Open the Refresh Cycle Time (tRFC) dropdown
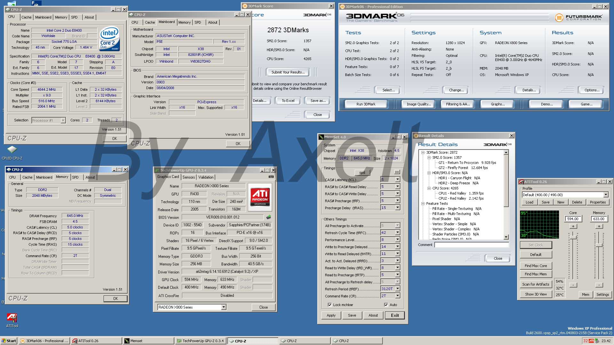The width and height of the screenshot is (614, 345). (398, 233)
